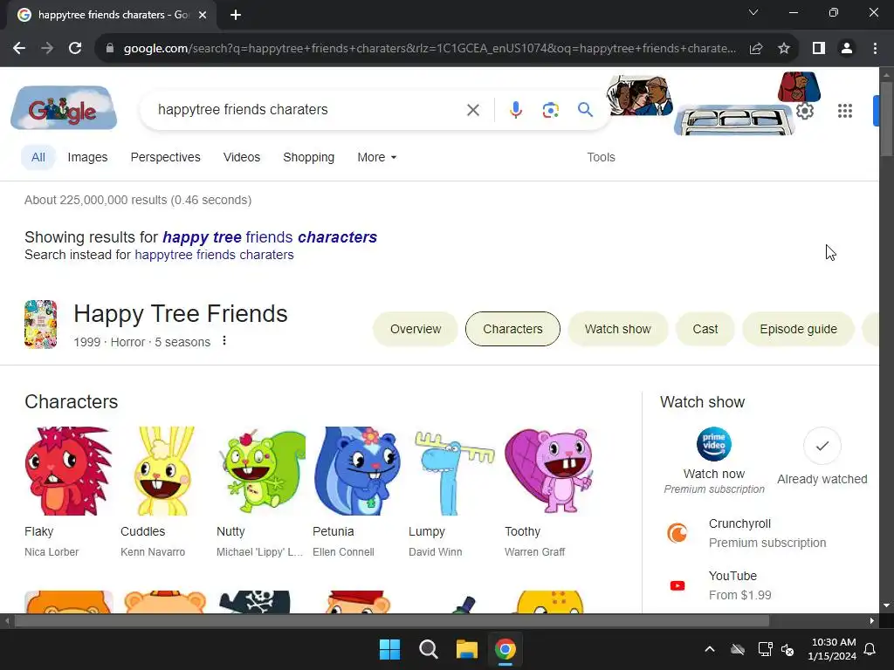Click the share page icon in address bar

756,49
